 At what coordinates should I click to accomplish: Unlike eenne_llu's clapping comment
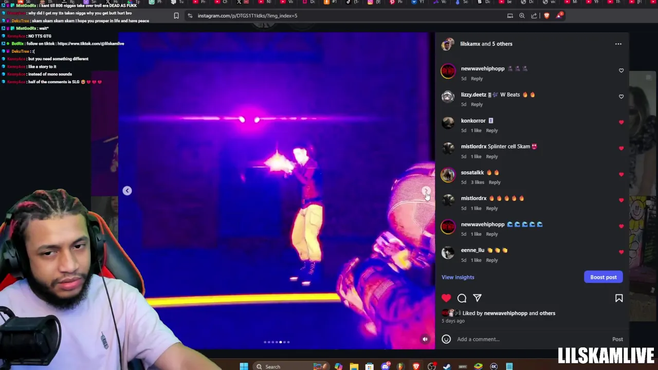[621, 252]
